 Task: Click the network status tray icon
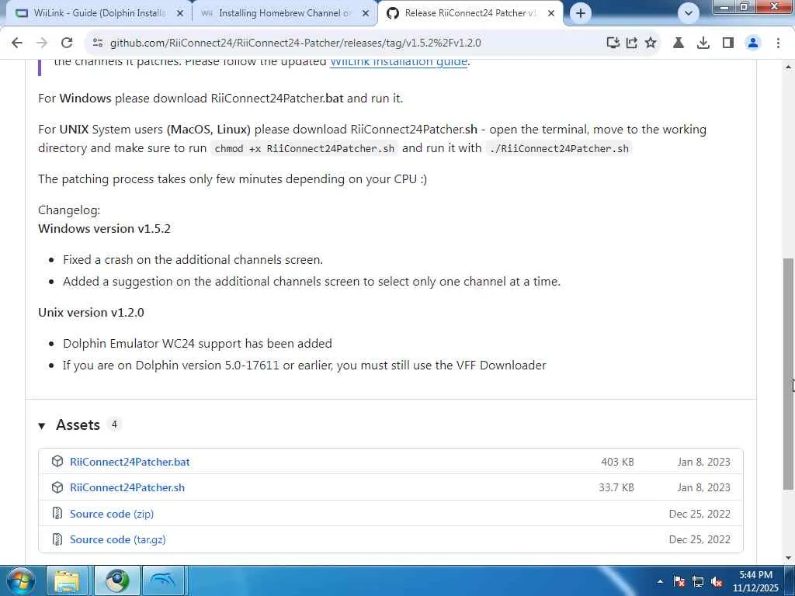[698, 581]
